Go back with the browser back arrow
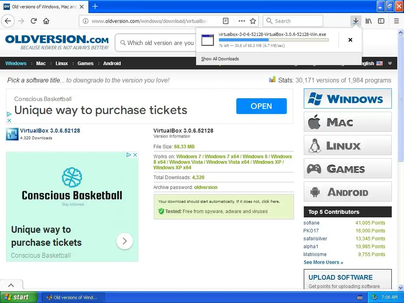 click(x=8, y=21)
